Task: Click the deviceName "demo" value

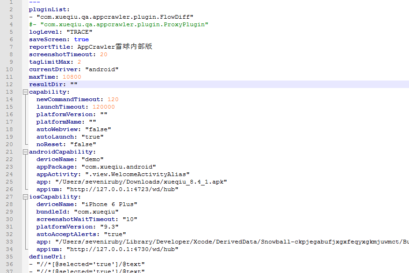Action: coord(93,159)
